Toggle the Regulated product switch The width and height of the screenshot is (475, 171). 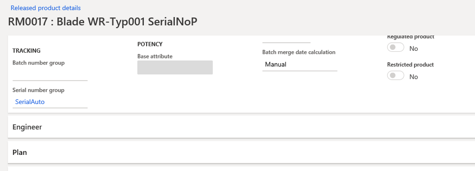[x=396, y=47]
